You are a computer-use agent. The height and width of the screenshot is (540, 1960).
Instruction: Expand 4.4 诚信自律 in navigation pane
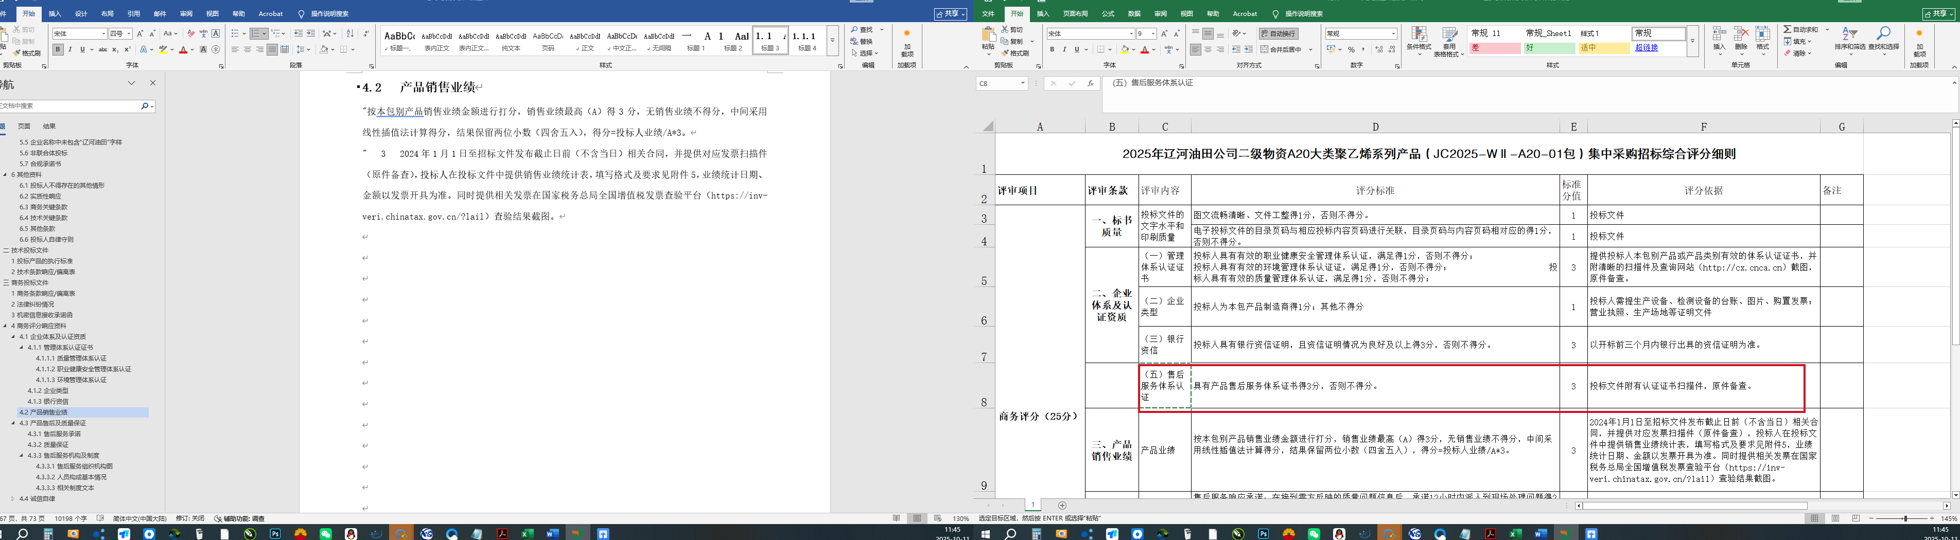pos(13,499)
